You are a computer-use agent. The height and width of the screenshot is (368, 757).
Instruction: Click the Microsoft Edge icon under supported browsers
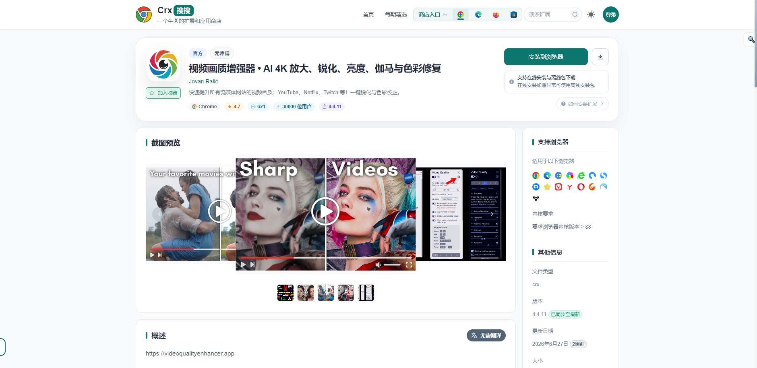[x=547, y=176]
